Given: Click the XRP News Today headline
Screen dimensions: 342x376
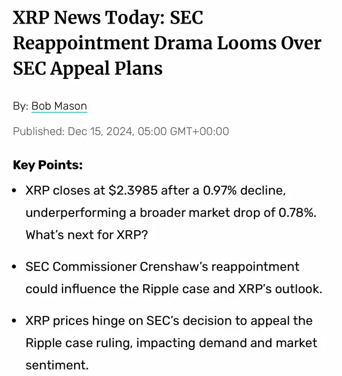Looking at the screenshot, I should [x=107, y=19].
